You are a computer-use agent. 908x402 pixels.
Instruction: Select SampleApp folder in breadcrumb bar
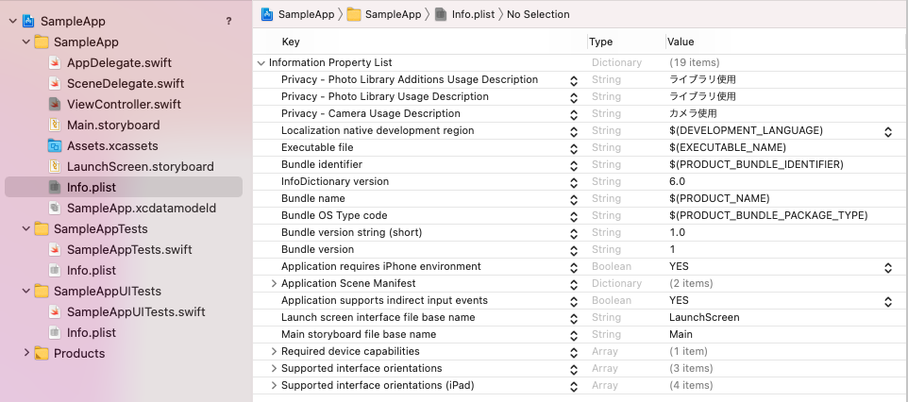[x=383, y=14]
